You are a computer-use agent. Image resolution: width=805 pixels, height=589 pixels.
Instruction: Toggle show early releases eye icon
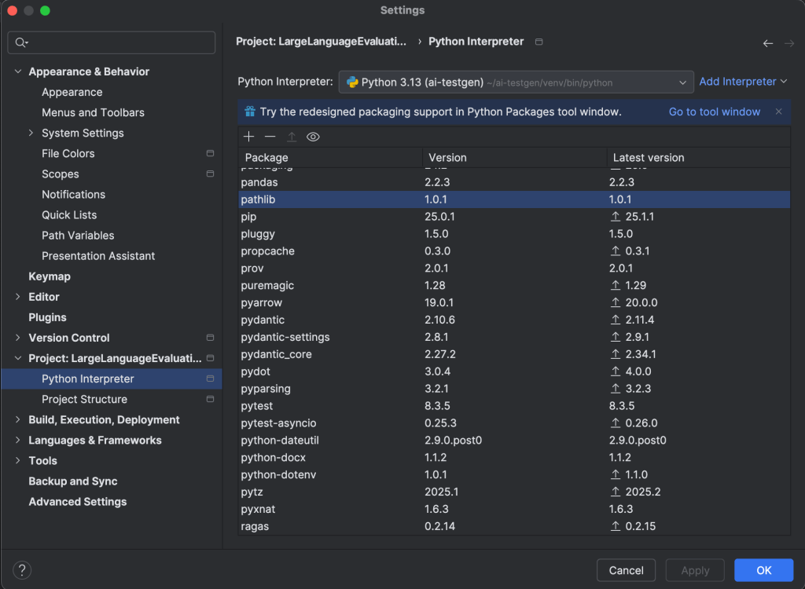tap(313, 137)
